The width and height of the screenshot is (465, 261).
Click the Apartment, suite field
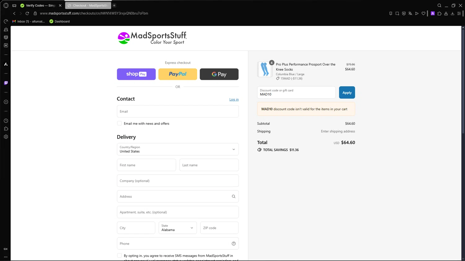click(x=178, y=212)
